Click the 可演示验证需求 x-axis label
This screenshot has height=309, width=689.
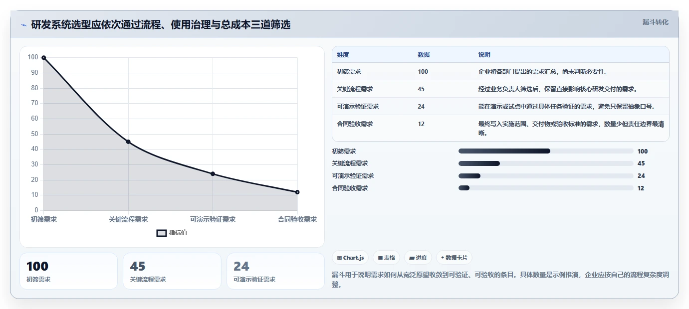(213, 219)
